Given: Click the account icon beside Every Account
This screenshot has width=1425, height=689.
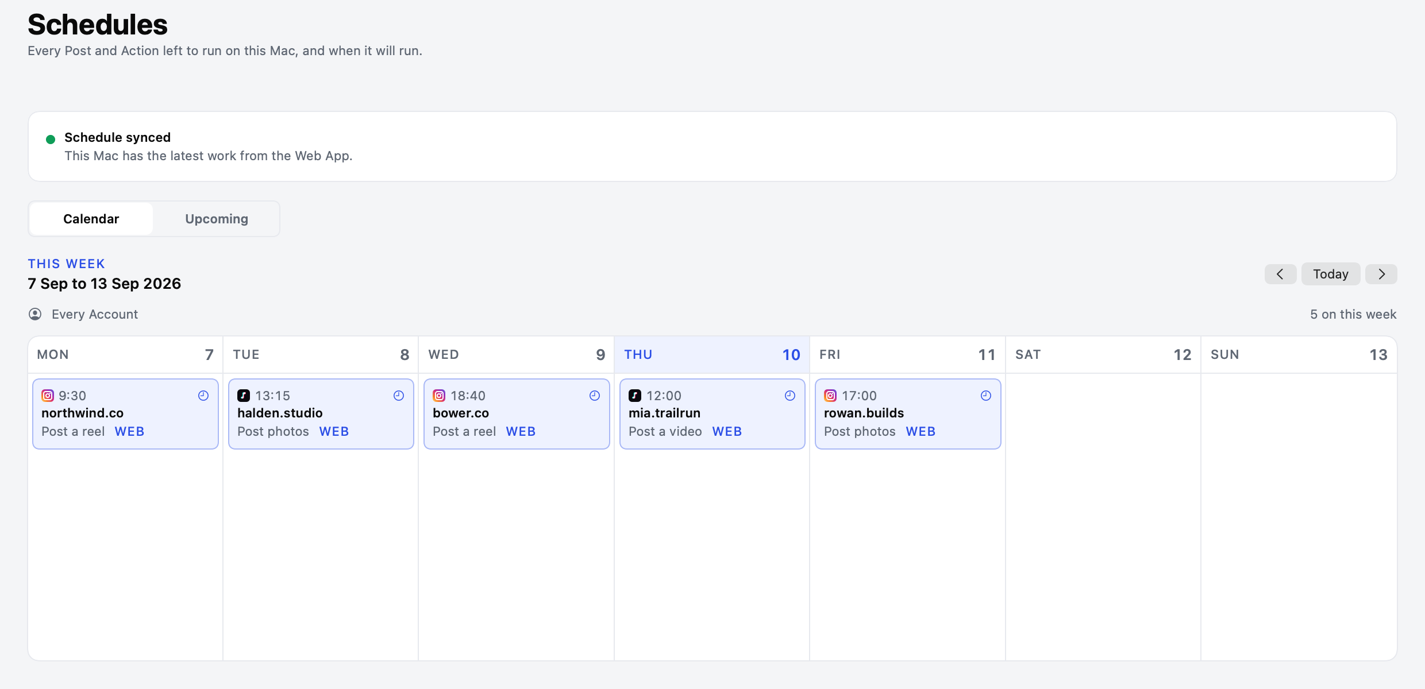Looking at the screenshot, I should [x=35, y=314].
